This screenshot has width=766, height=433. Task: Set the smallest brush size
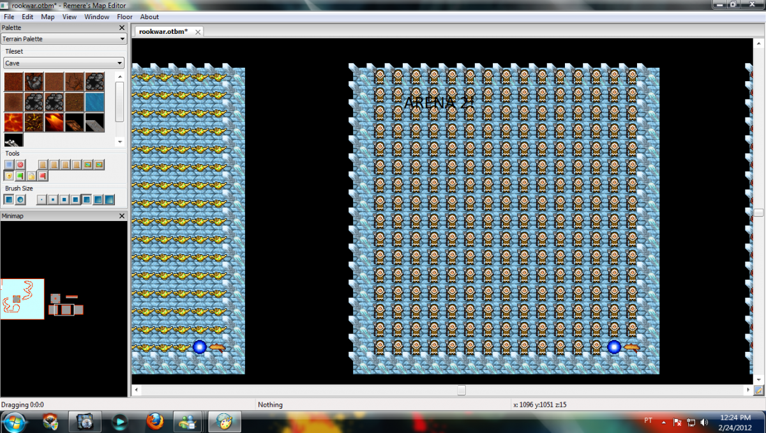[x=41, y=200]
